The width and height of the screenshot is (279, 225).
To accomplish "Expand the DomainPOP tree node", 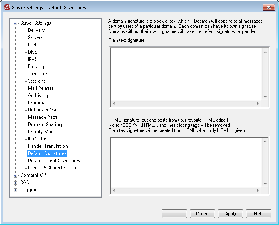I will 16,175.
